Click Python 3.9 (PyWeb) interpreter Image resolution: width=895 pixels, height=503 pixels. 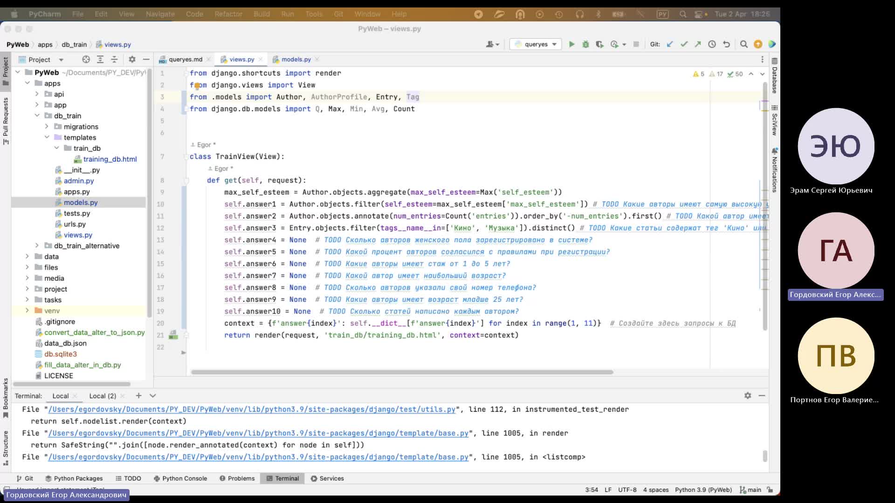coord(703,490)
